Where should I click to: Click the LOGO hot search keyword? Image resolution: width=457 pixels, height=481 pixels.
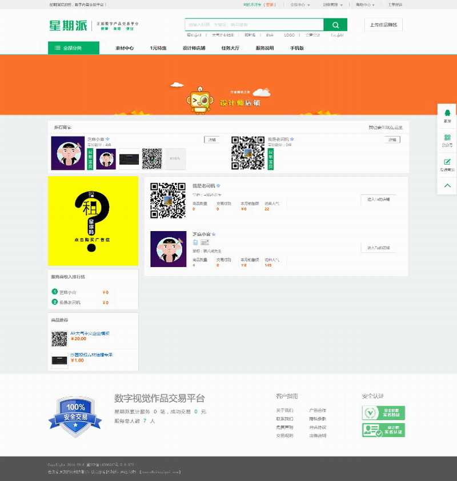click(x=289, y=35)
